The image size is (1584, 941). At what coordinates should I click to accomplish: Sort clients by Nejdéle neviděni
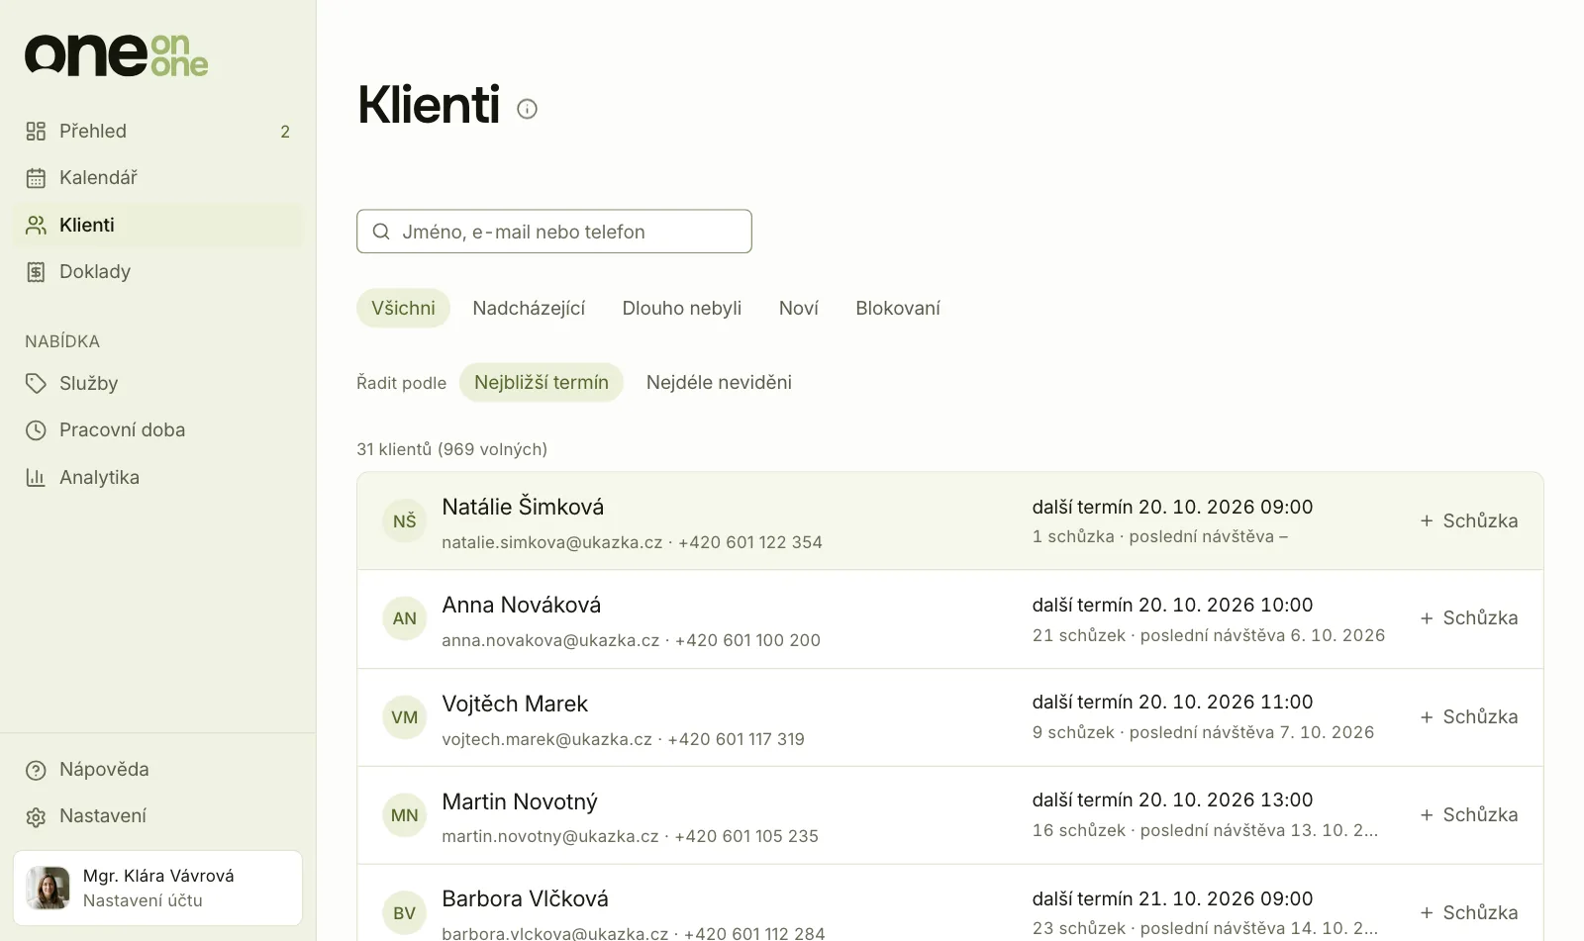point(719,383)
